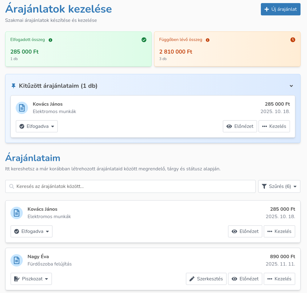This screenshot has height=293, width=307.
Task: Click the magnifier icon in the search bar
Action: [x=11, y=186]
